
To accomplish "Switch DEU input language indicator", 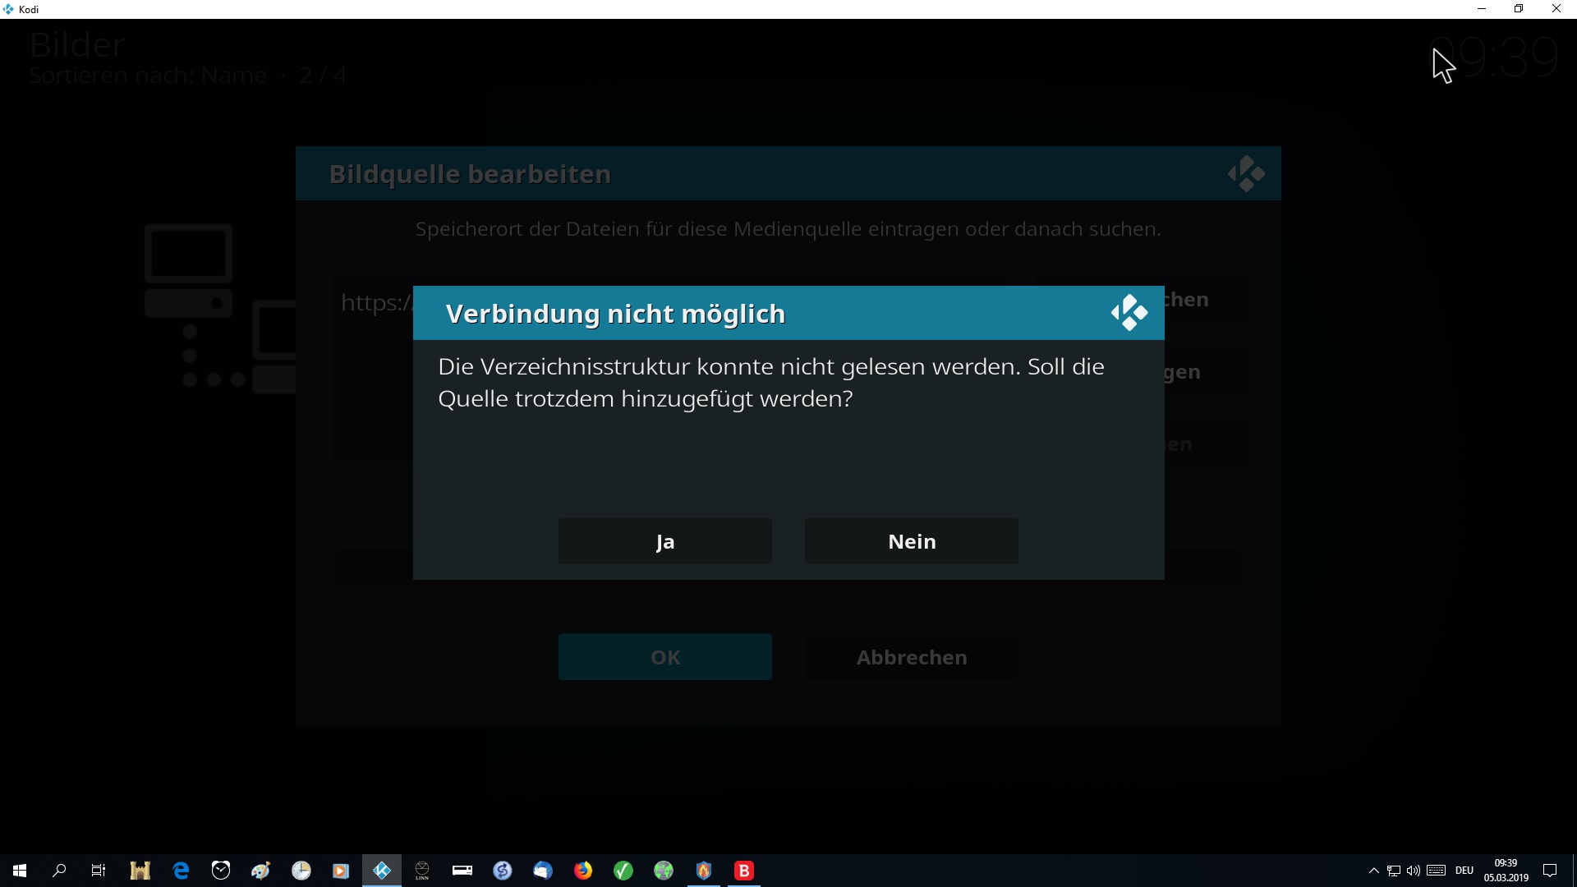I will [x=1464, y=871].
